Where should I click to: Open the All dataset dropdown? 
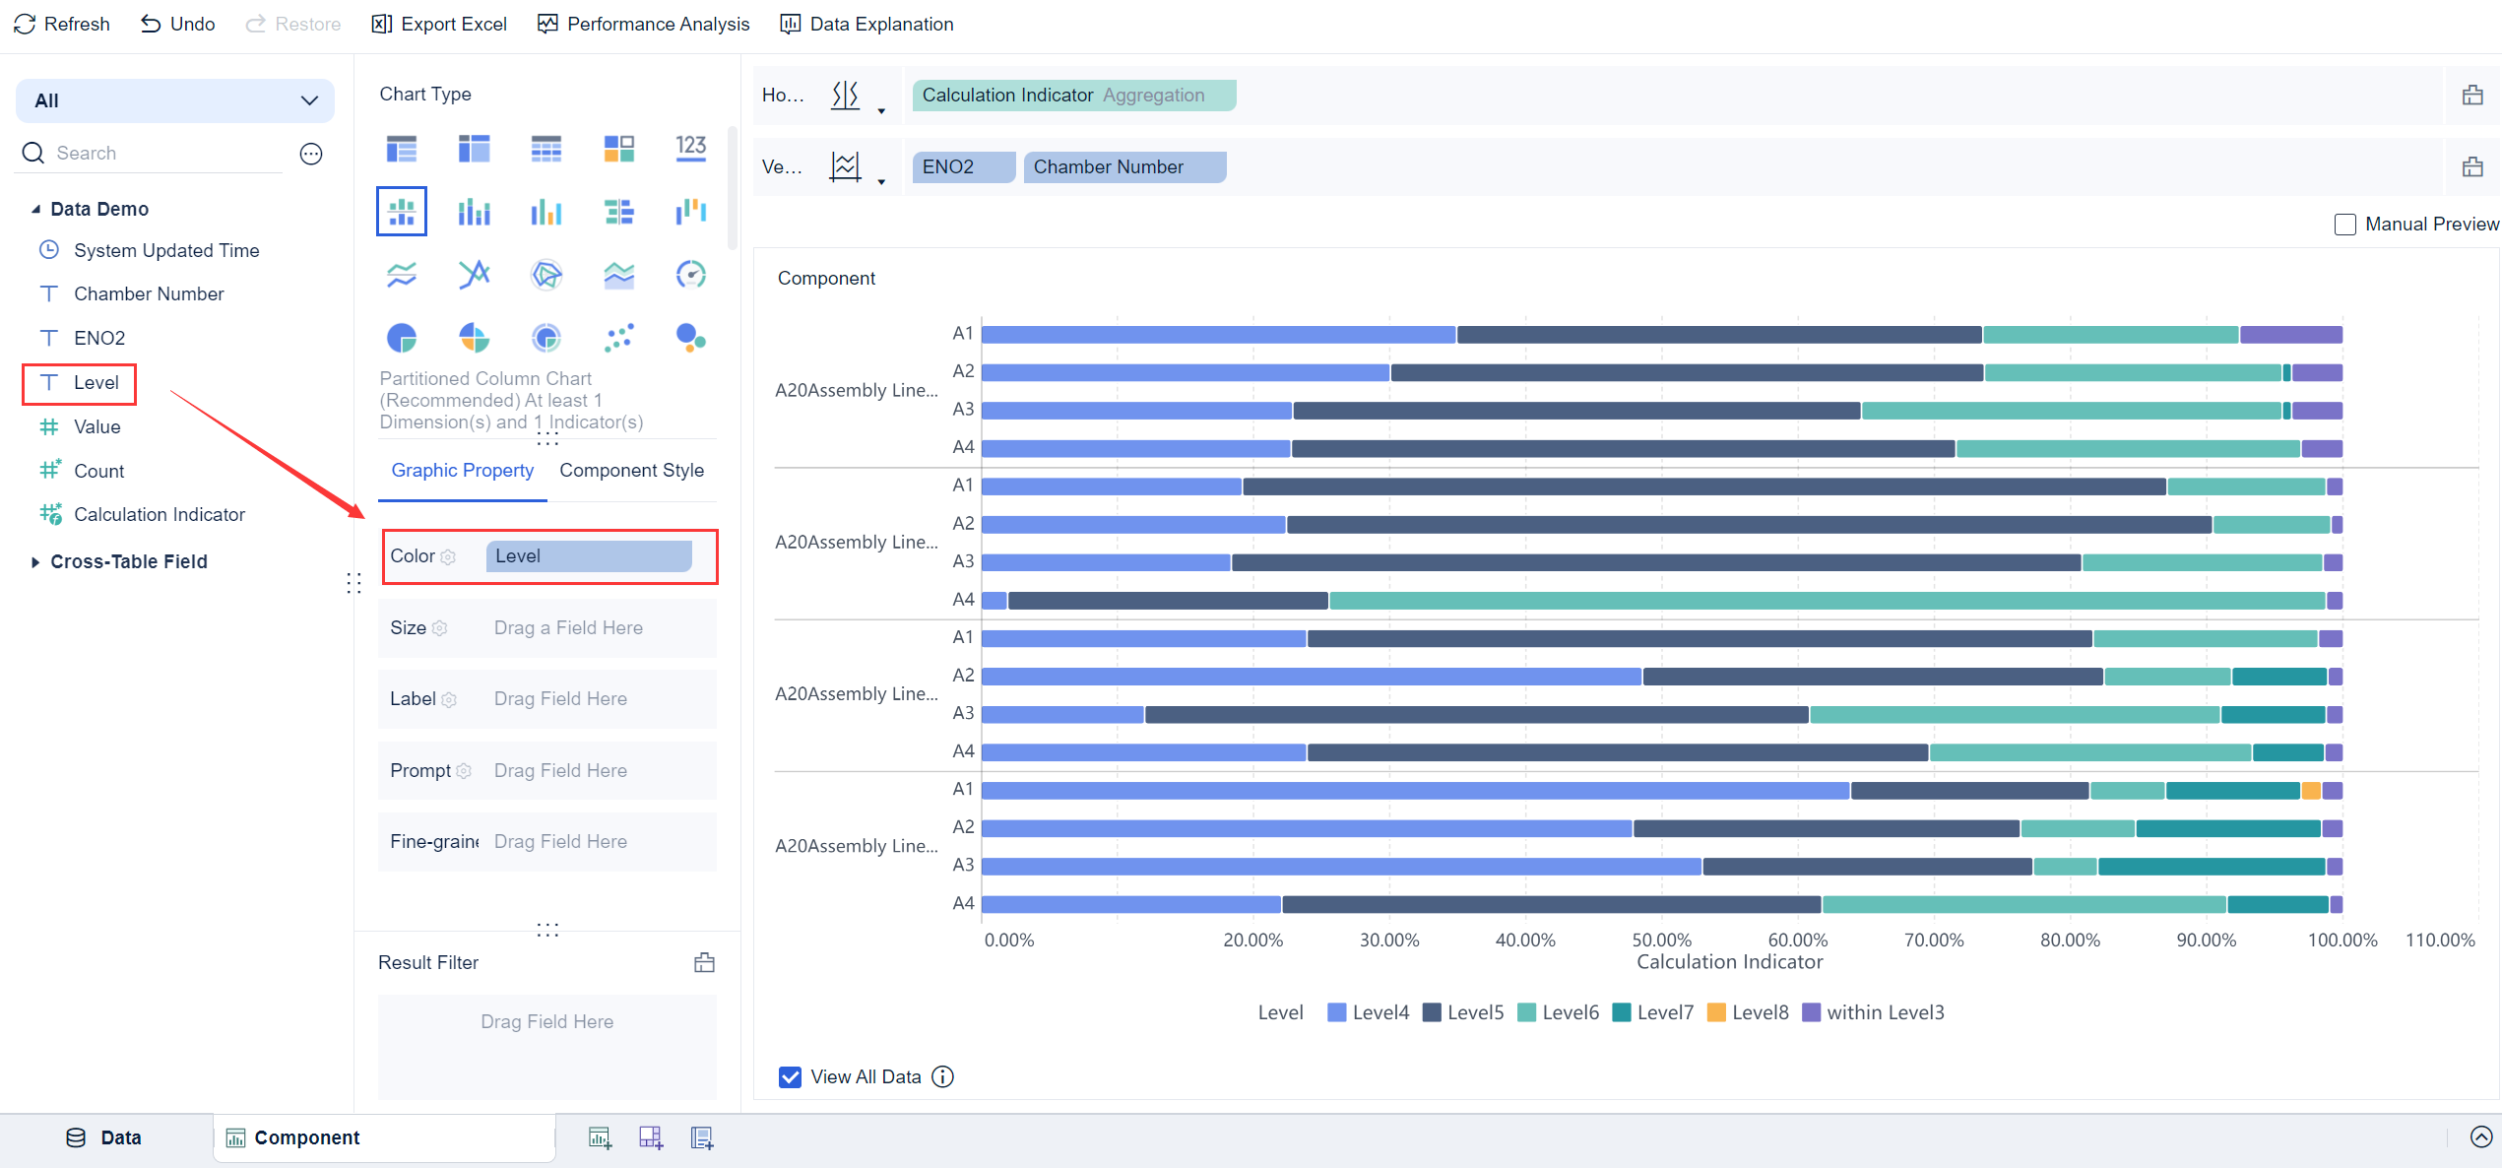coord(175,100)
